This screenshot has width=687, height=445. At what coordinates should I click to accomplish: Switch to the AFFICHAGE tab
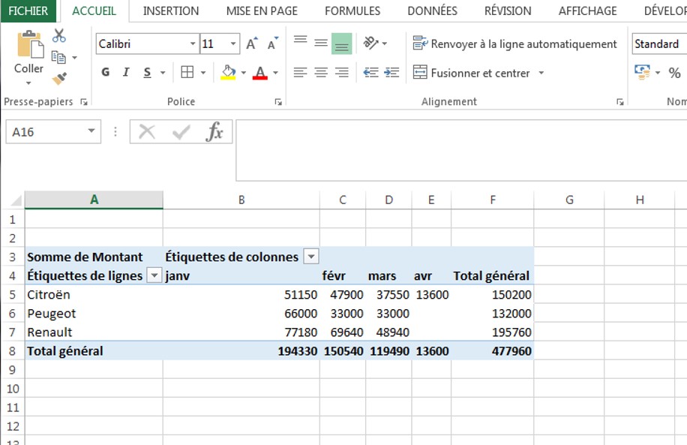pyautogui.click(x=587, y=11)
